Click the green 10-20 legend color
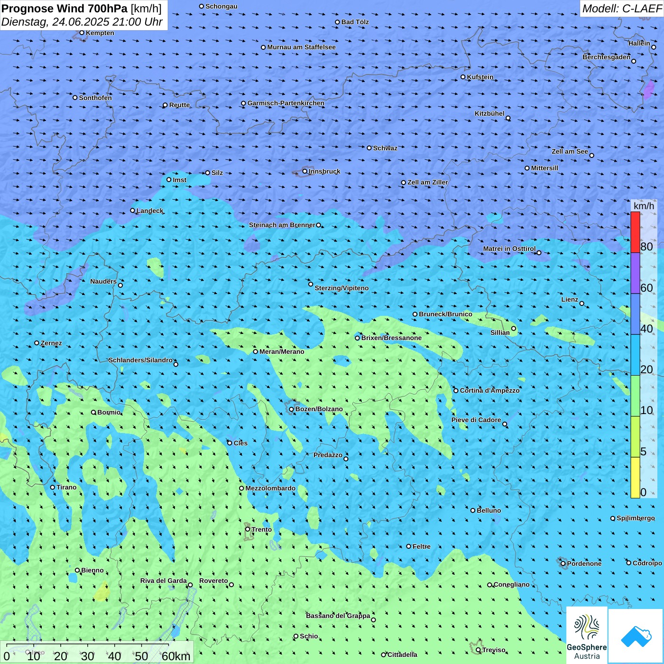The height and width of the screenshot is (664, 664). tap(635, 396)
